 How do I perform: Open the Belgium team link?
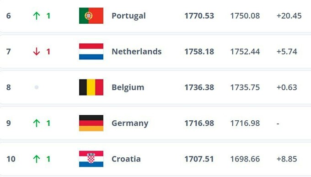pos(128,87)
